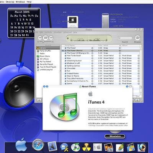Viewport: 153px width, 153px height.
Task: Open the System Preferences Apple icon in dock
Action: point(98,147)
